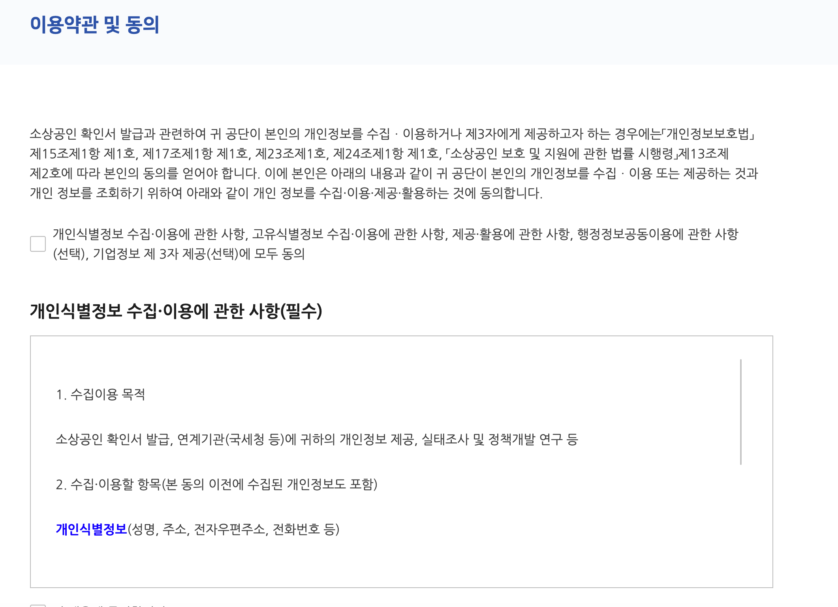Click heading '개인식별정보 수집·이용에 관한 사항(필수)'

176,311
